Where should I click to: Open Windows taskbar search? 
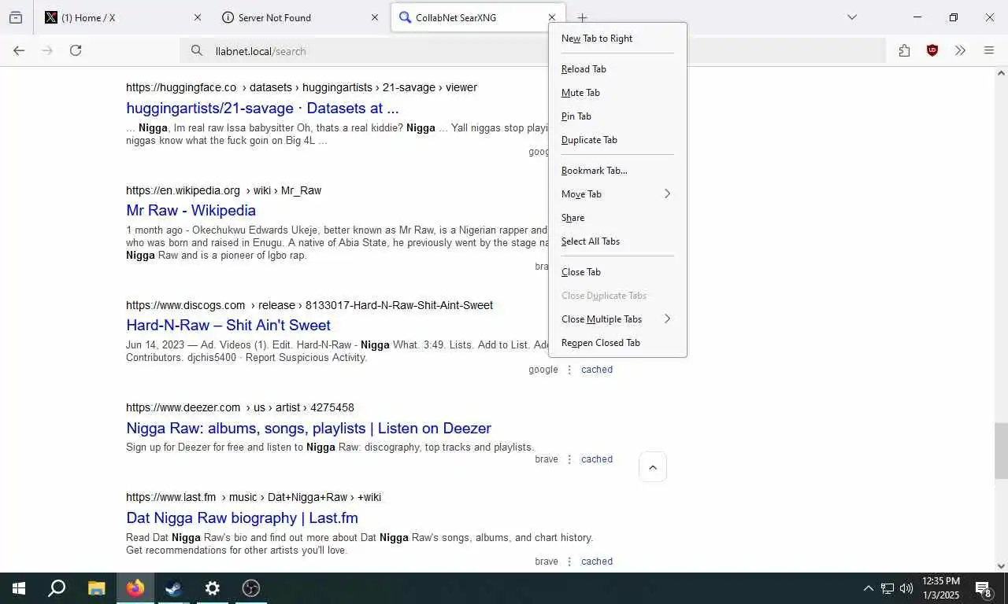tap(57, 588)
